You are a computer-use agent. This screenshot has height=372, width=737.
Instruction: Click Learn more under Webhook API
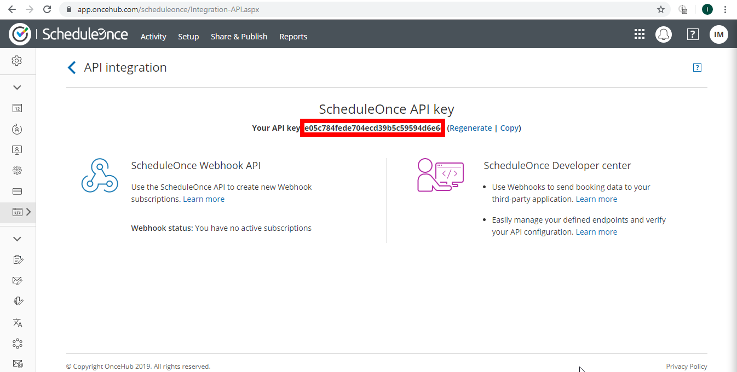point(204,199)
